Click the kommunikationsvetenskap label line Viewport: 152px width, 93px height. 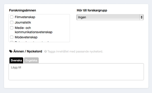pos(33,32)
